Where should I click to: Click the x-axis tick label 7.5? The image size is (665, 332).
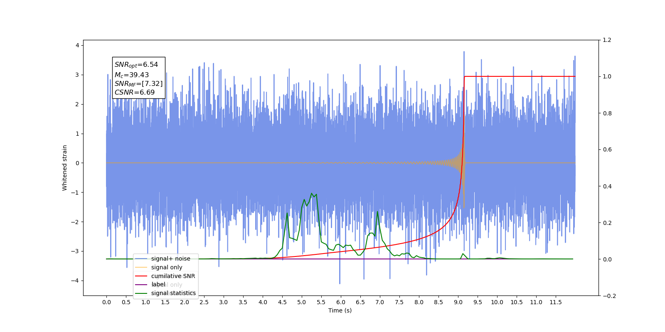[399, 302]
